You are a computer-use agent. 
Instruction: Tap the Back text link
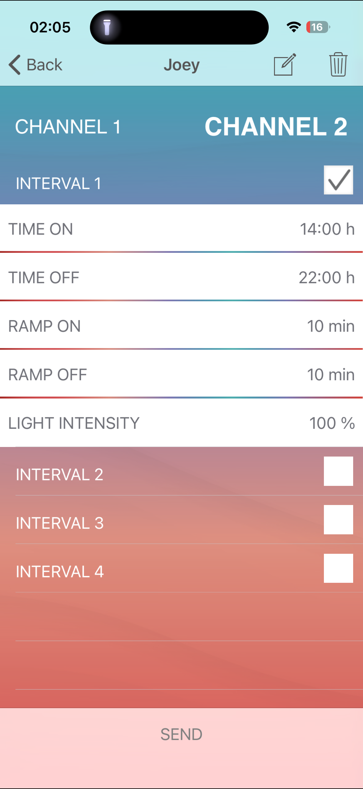point(44,65)
